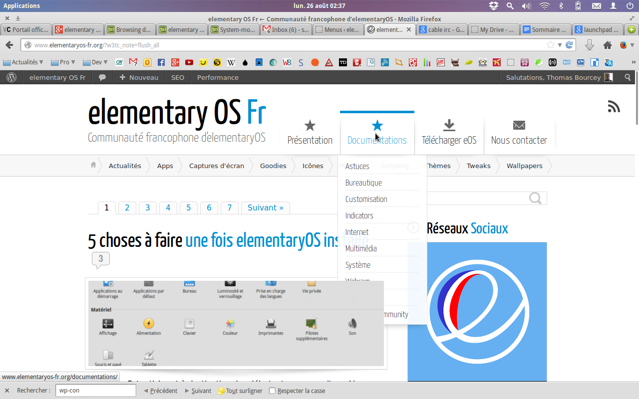Open the system settings article thumbnail
This screenshot has width=639, height=399.
click(x=236, y=323)
